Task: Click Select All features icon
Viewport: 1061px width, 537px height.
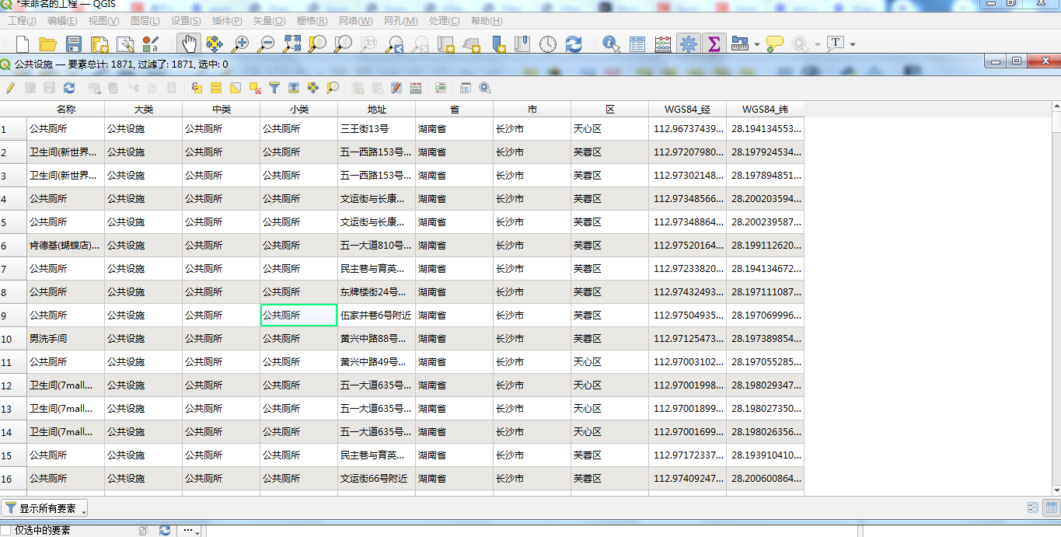Action: [216, 88]
